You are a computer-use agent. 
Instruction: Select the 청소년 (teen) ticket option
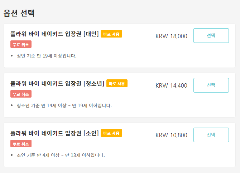pos(211,85)
